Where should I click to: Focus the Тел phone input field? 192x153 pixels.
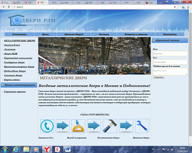click(170, 62)
